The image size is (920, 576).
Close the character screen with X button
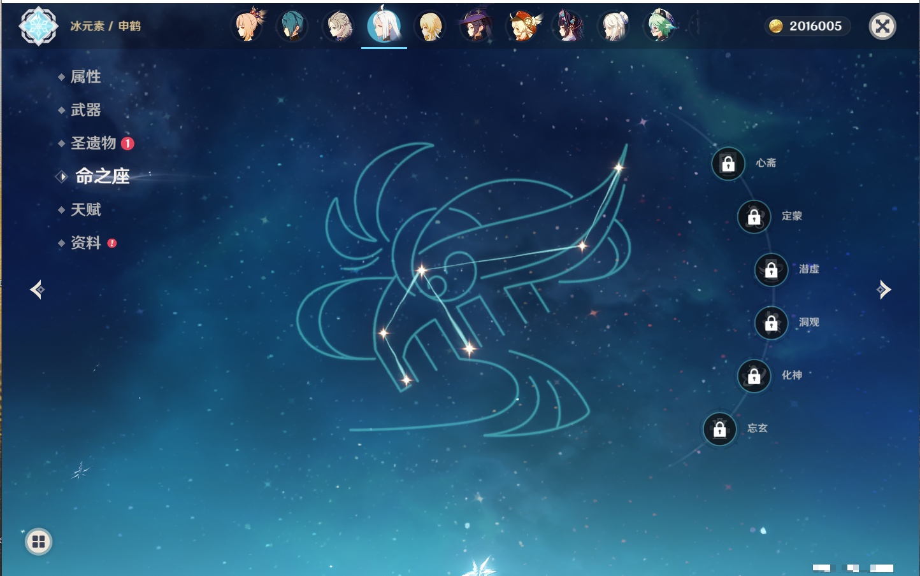(x=882, y=26)
